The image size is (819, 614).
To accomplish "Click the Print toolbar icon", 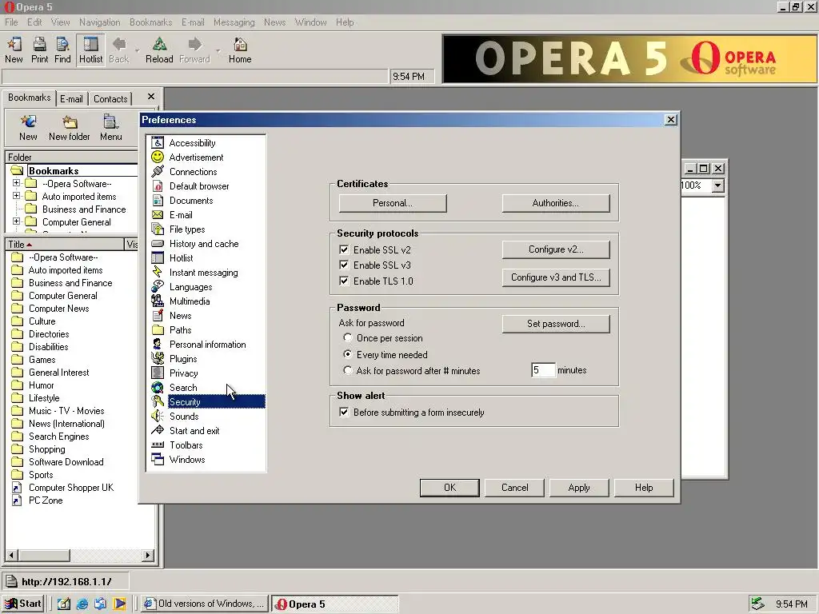I will tap(39, 50).
